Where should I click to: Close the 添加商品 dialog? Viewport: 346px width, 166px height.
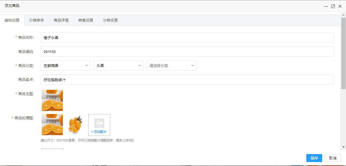tap(340, 6)
